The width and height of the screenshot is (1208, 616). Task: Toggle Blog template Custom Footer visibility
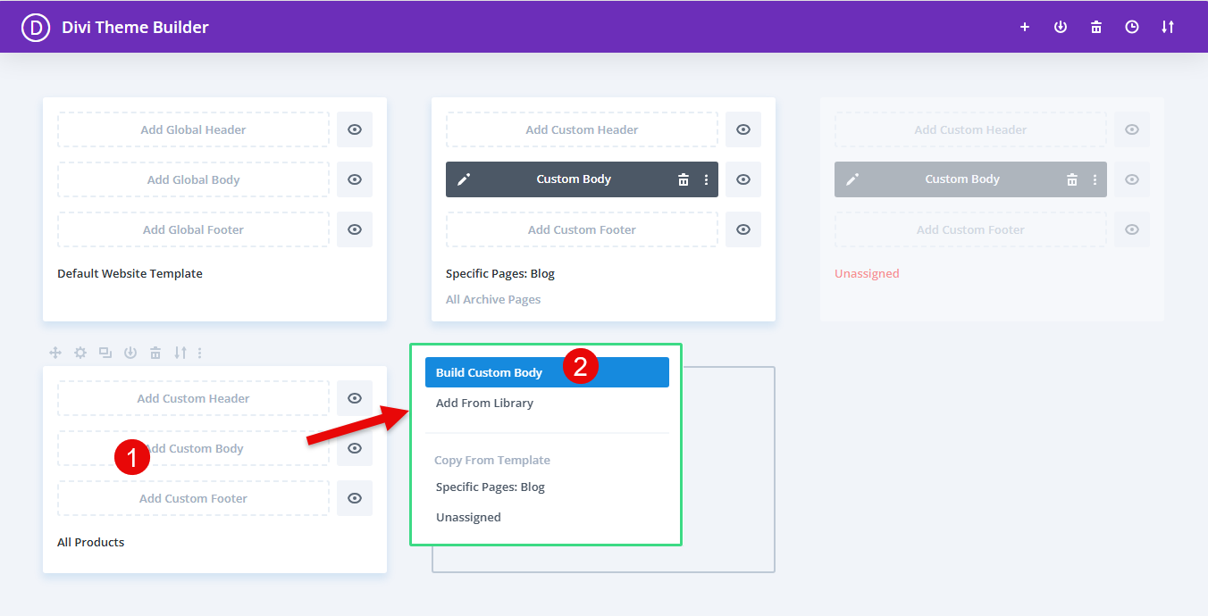[743, 229]
